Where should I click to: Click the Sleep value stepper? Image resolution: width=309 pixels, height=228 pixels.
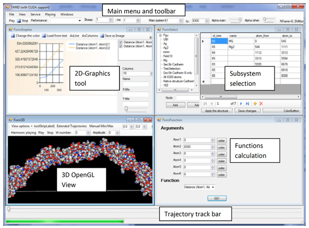[x=111, y=20]
